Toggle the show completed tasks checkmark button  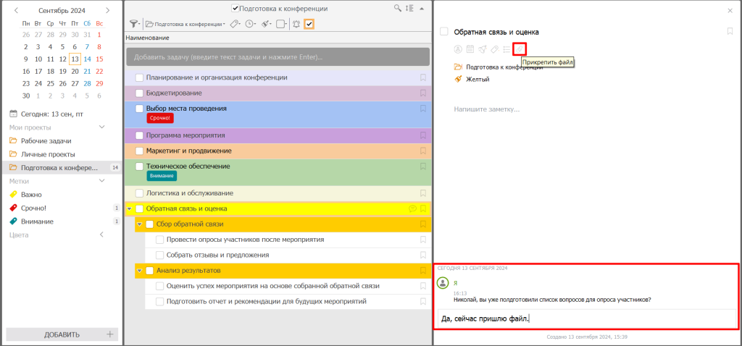click(309, 24)
